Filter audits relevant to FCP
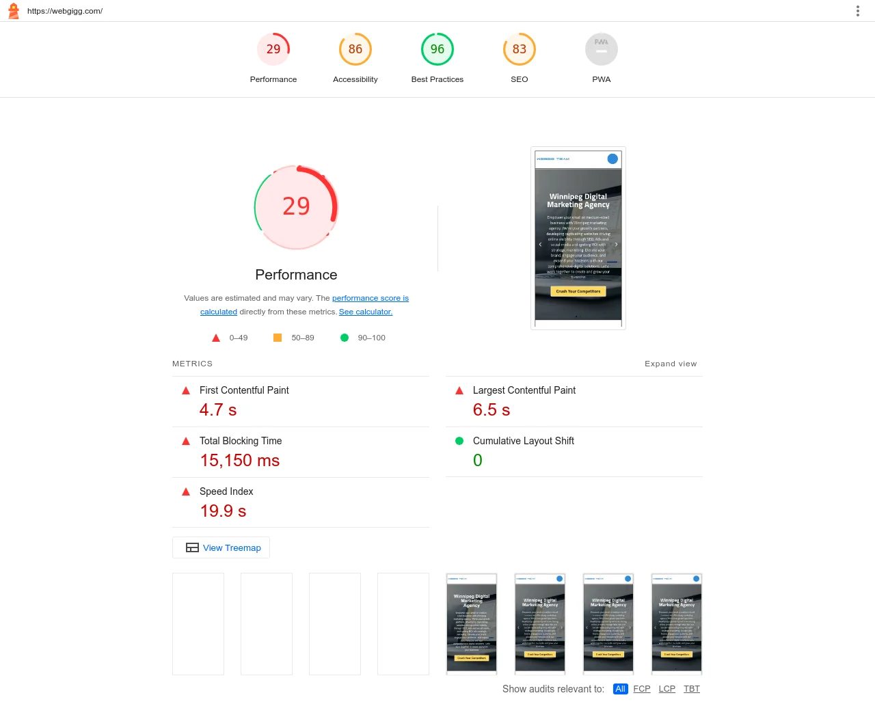Image resolution: width=875 pixels, height=704 pixels. pos(642,689)
